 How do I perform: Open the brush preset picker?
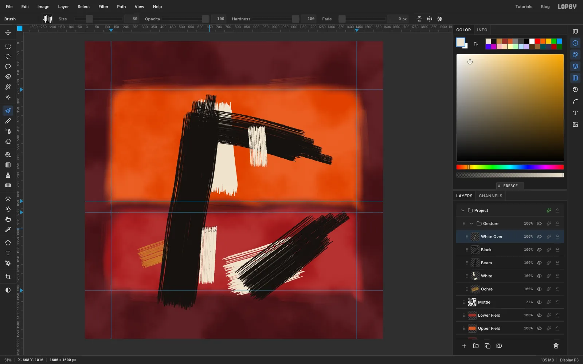48,19
